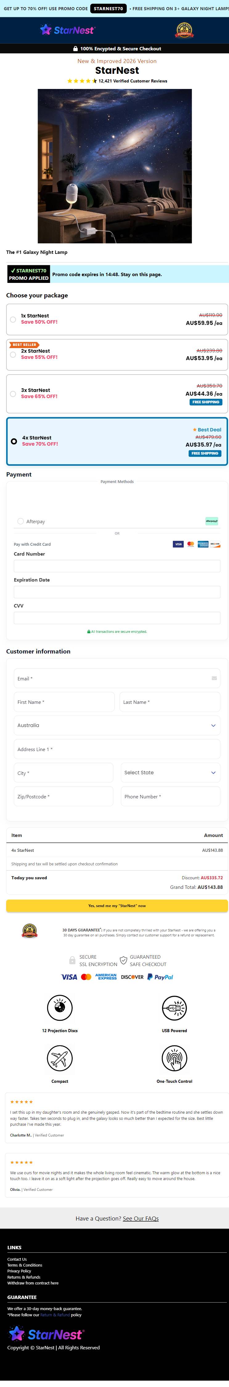Screen dimensions: 229x1387
Task: Click the Discover icon near Card Number
Action: click(215, 544)
